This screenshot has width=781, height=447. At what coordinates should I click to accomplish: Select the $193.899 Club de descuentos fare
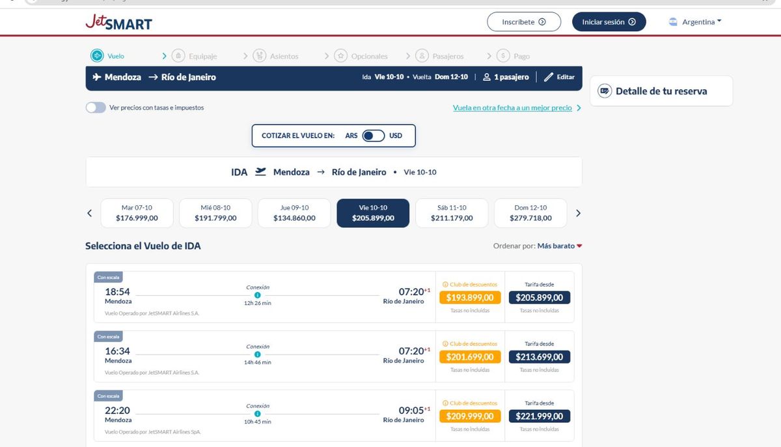(470, 297)
